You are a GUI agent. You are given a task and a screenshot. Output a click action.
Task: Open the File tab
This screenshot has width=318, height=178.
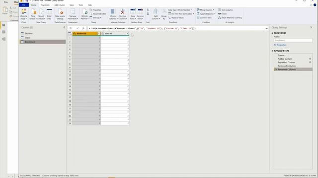pos(24,5)
